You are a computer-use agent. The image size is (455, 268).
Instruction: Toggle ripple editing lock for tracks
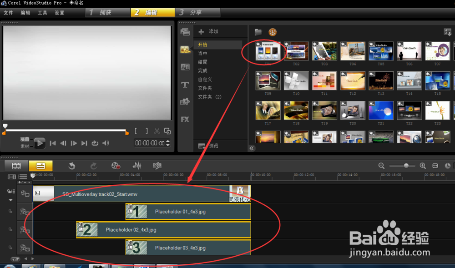(11, 192)
